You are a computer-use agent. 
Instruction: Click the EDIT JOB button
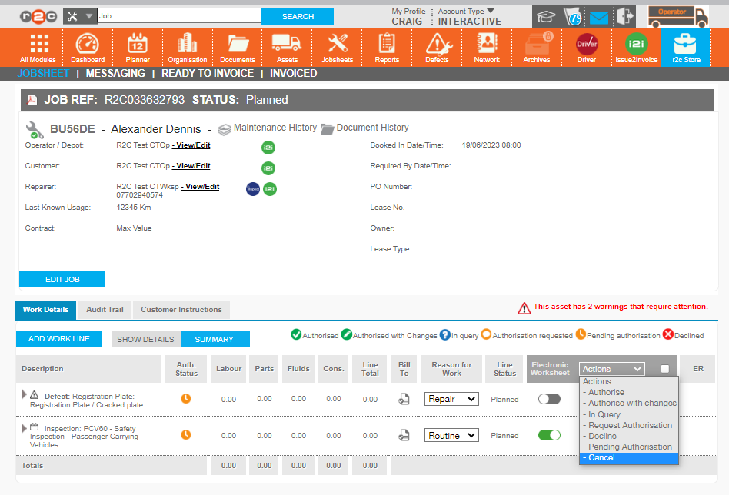61,280
